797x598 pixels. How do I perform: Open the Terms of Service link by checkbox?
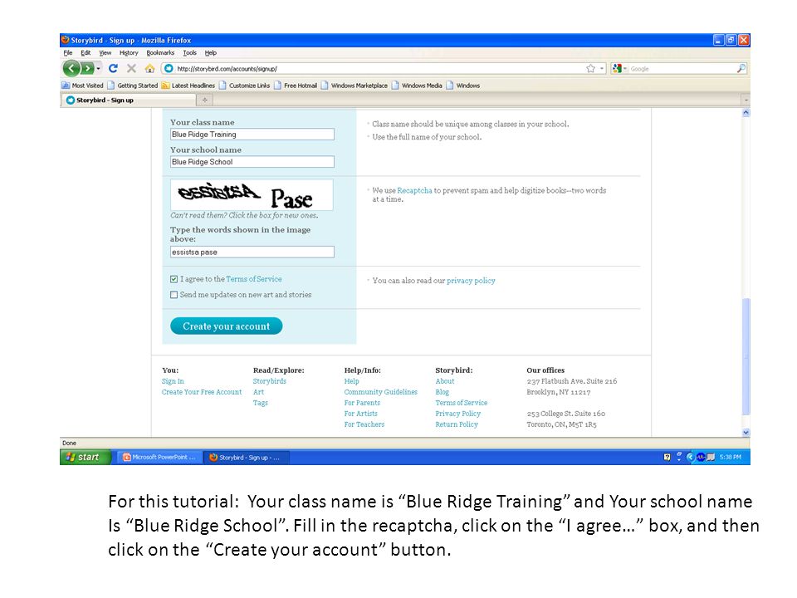point(254,279)
